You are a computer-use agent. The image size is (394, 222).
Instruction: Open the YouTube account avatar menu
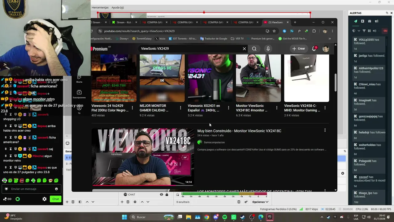tap(326, 49)
